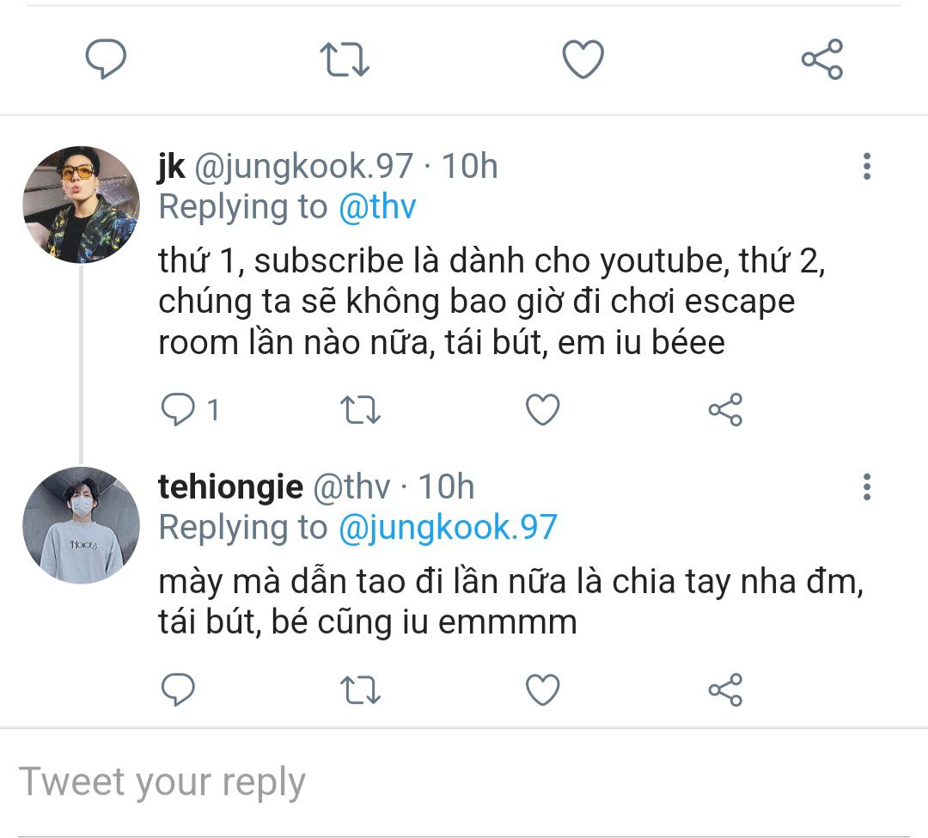928x838 pixels.
Task: Share jk's reply tweet
Action: [725, 410]
